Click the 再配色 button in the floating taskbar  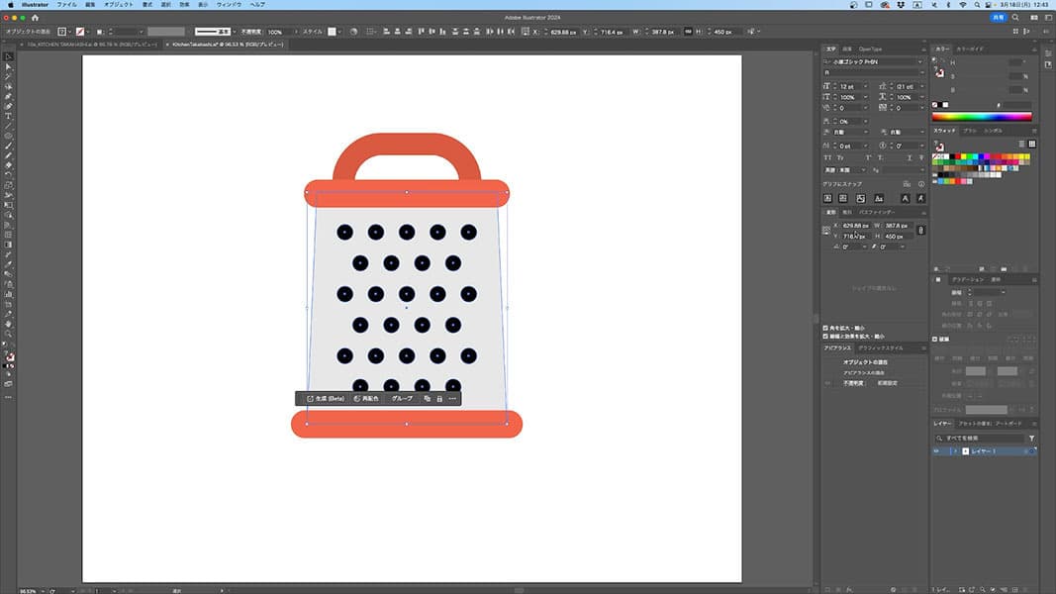point(367,398)
